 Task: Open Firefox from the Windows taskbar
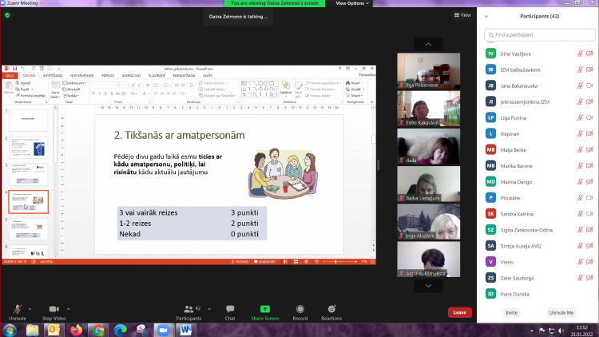click(77, 329)
